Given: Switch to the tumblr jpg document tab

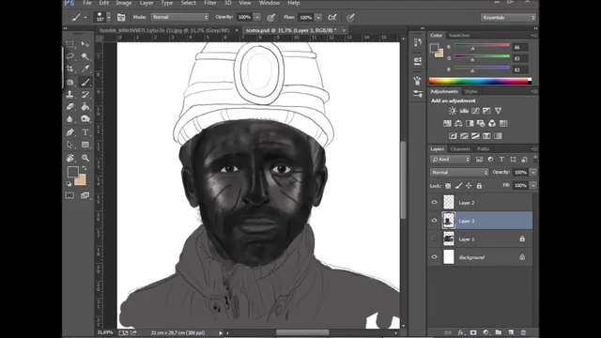Looking at the screenshot, I should coord(164,30).
